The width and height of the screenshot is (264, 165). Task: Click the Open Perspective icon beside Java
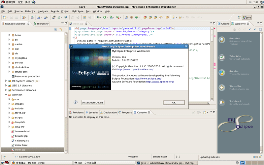(x=239, y=17)
